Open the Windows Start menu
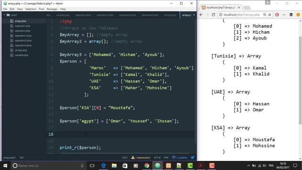302x170 pixels. click(5, 166)
